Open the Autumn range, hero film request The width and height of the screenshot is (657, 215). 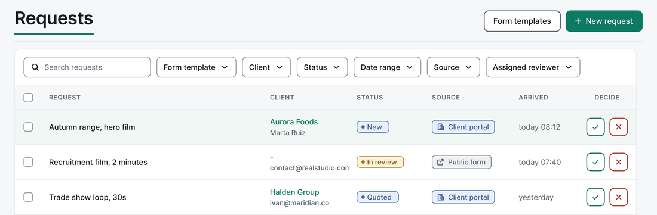(x=92, y=127)
